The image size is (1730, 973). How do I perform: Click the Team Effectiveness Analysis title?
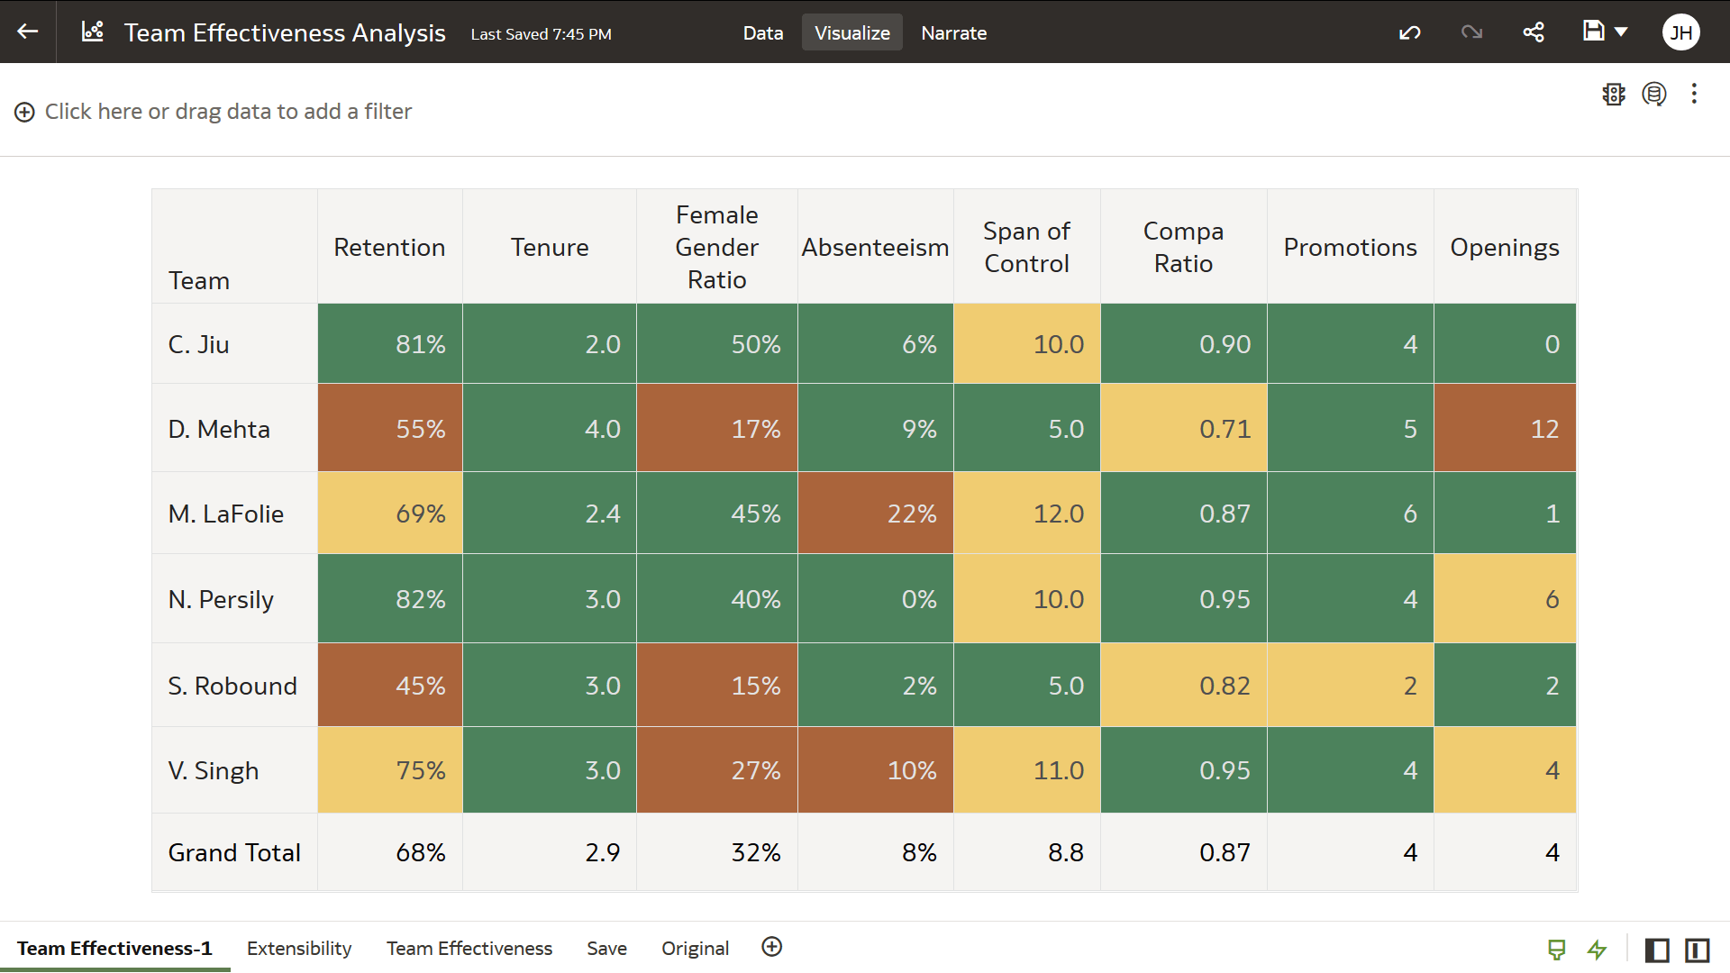[285, 32]
